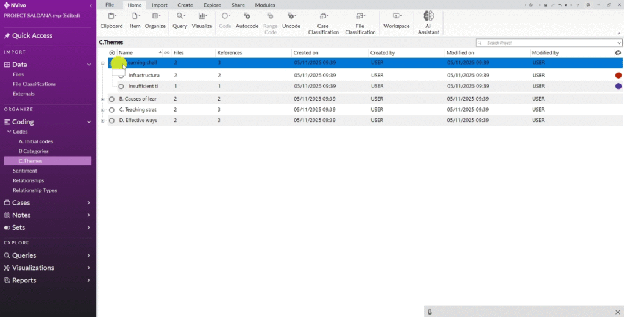Open the Workspace layout tool
This screenshot has width=624, height=317.
click(396, 20)
